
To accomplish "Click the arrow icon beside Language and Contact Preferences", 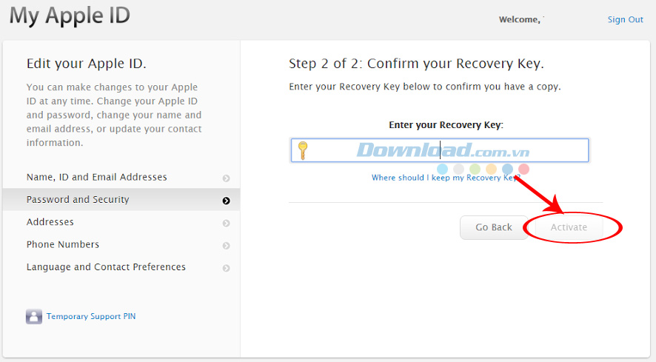I will (x=226, y=268).
